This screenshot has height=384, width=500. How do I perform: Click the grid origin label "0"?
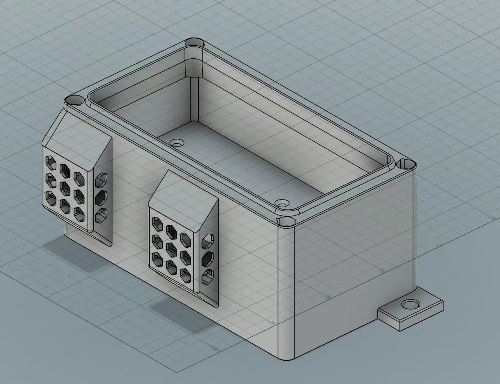(x=438, y=245)
